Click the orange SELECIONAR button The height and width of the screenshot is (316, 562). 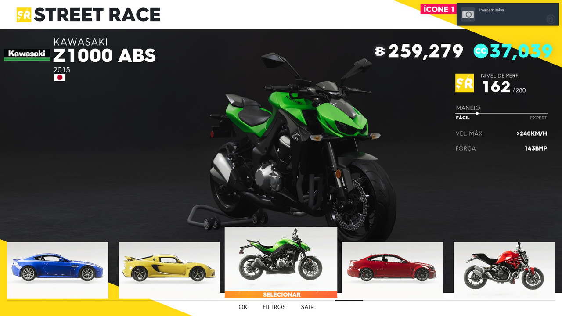[x=281, y=294]
